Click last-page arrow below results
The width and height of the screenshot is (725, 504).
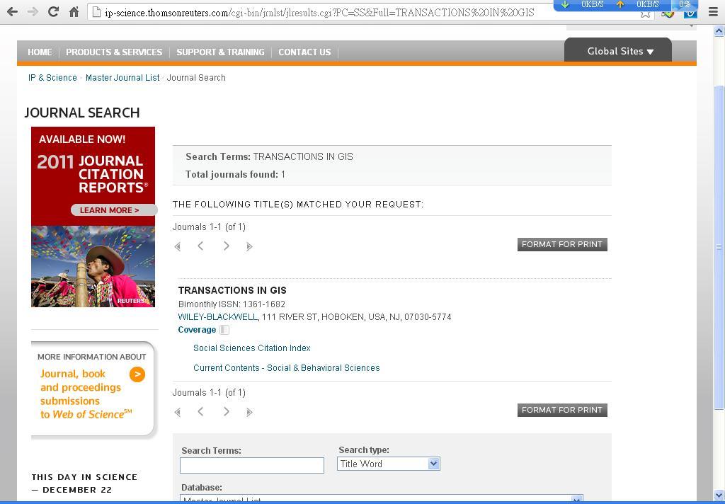(x=249, y=412)
